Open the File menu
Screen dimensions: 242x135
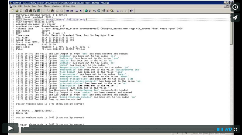point(15,6)
